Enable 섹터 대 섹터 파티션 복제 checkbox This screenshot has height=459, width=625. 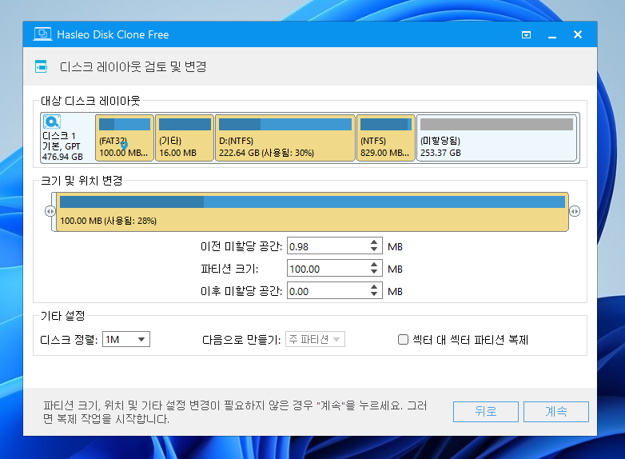(404, 339)
